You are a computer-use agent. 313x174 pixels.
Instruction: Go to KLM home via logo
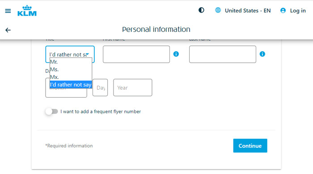[x=27, y=11]
